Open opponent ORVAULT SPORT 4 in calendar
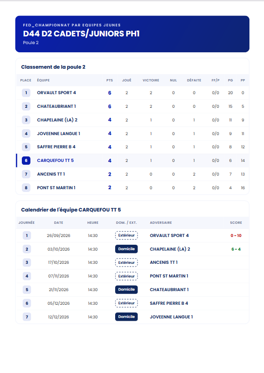The width and height of the screenshot is (264, 373). (x=169, y=236)
